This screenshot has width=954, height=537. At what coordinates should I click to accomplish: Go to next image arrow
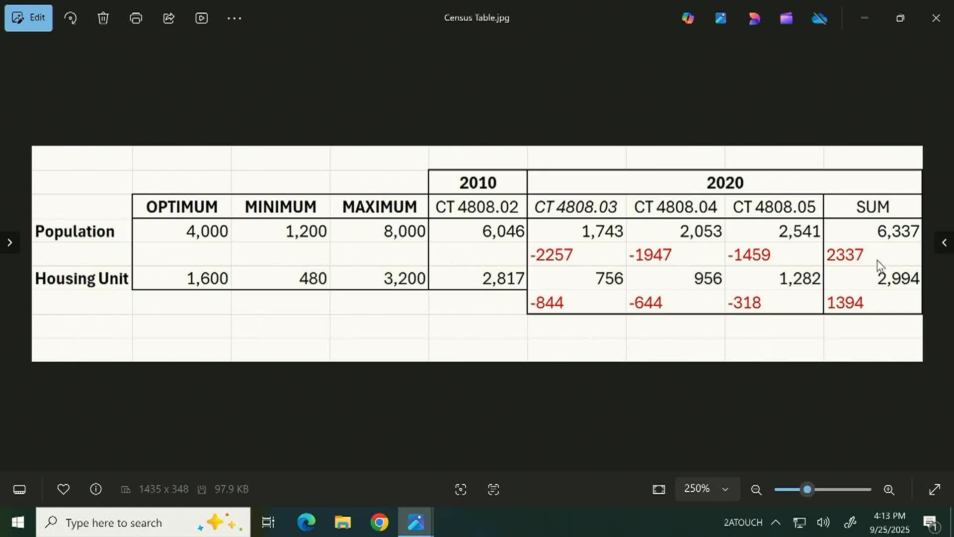pos(9,243)
